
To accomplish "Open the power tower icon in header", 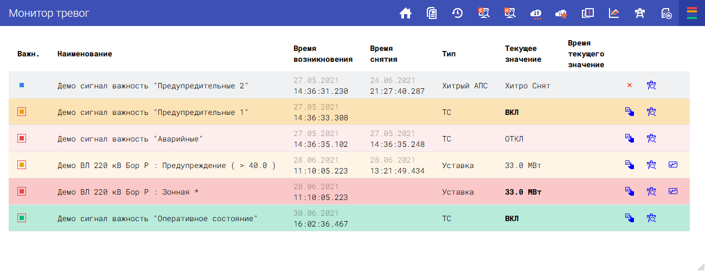I will point(640,14).
